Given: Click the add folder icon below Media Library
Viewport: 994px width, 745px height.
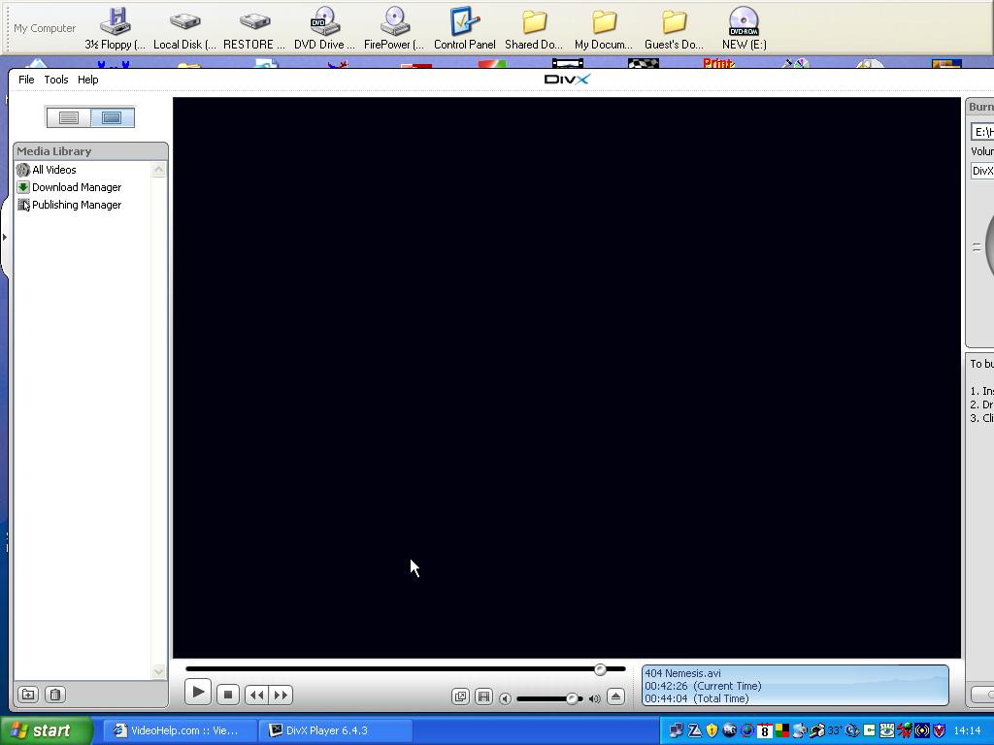Looking at the screenshot, I should (x=28, y=695).
